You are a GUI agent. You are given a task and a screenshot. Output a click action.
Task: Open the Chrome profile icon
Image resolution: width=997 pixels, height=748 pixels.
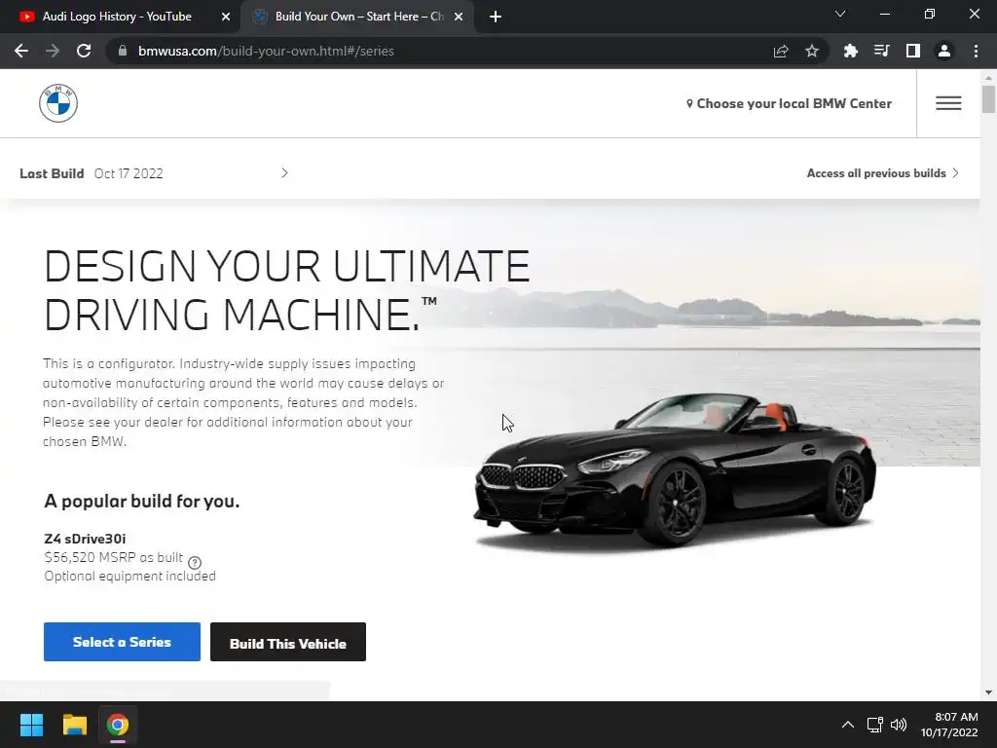(944, 51)
